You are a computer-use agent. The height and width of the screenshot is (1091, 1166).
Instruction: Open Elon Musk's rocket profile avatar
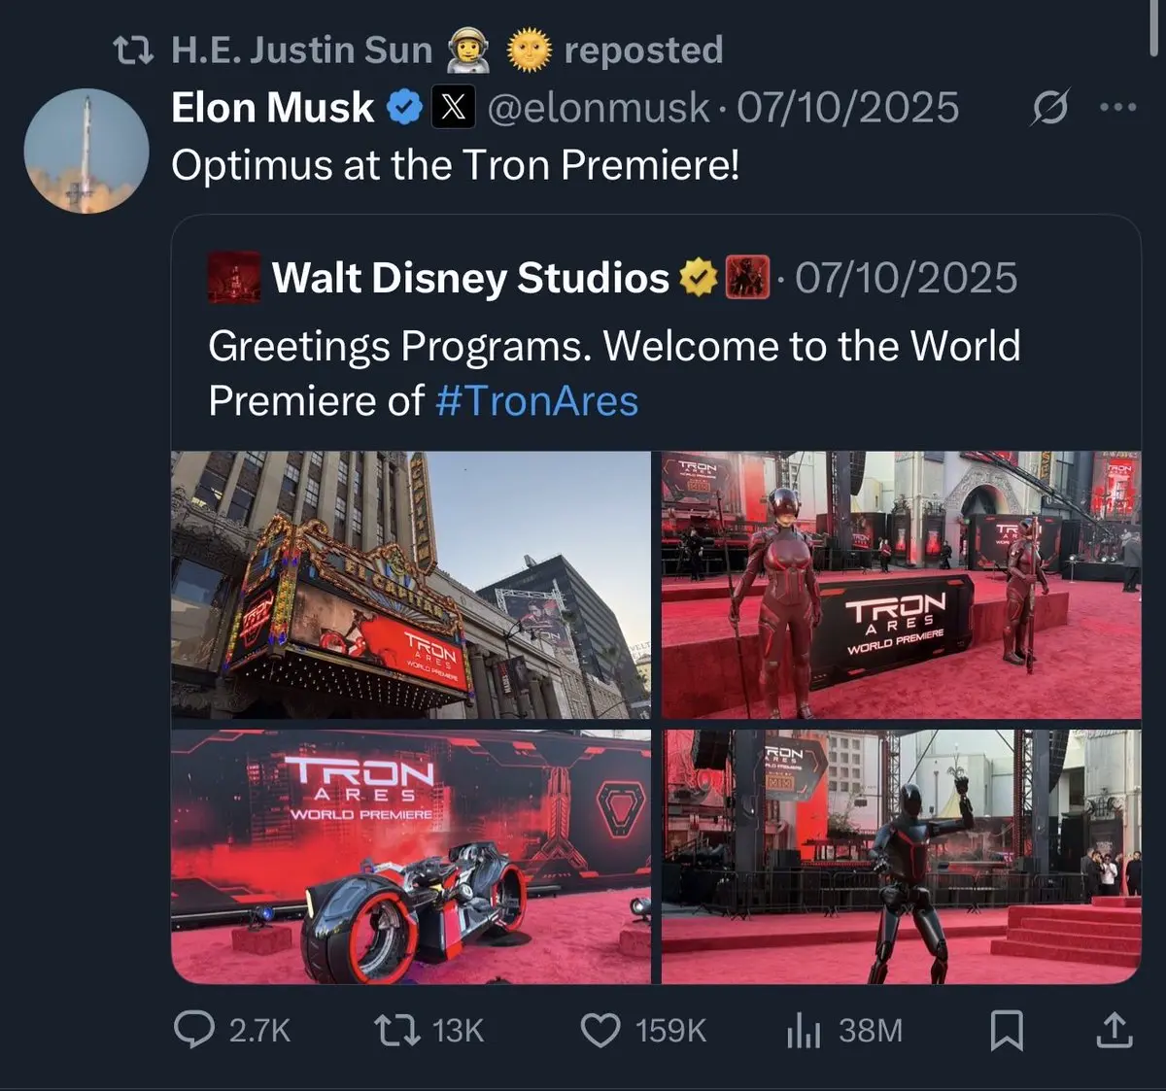86,151
